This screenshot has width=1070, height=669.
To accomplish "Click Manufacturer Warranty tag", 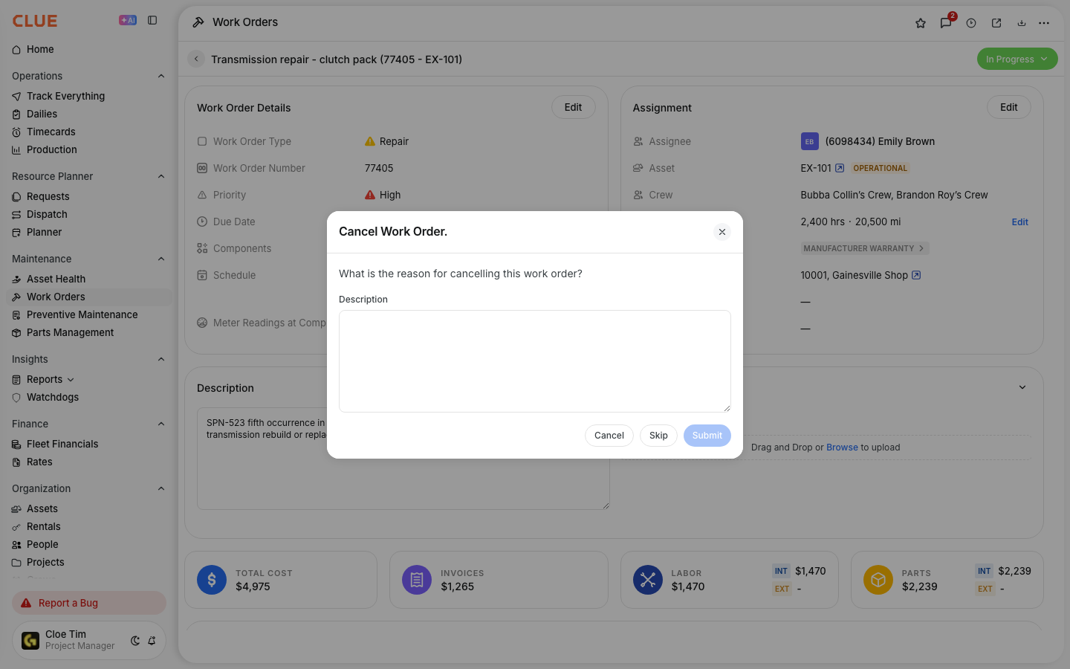I will (x=865, y=248).
